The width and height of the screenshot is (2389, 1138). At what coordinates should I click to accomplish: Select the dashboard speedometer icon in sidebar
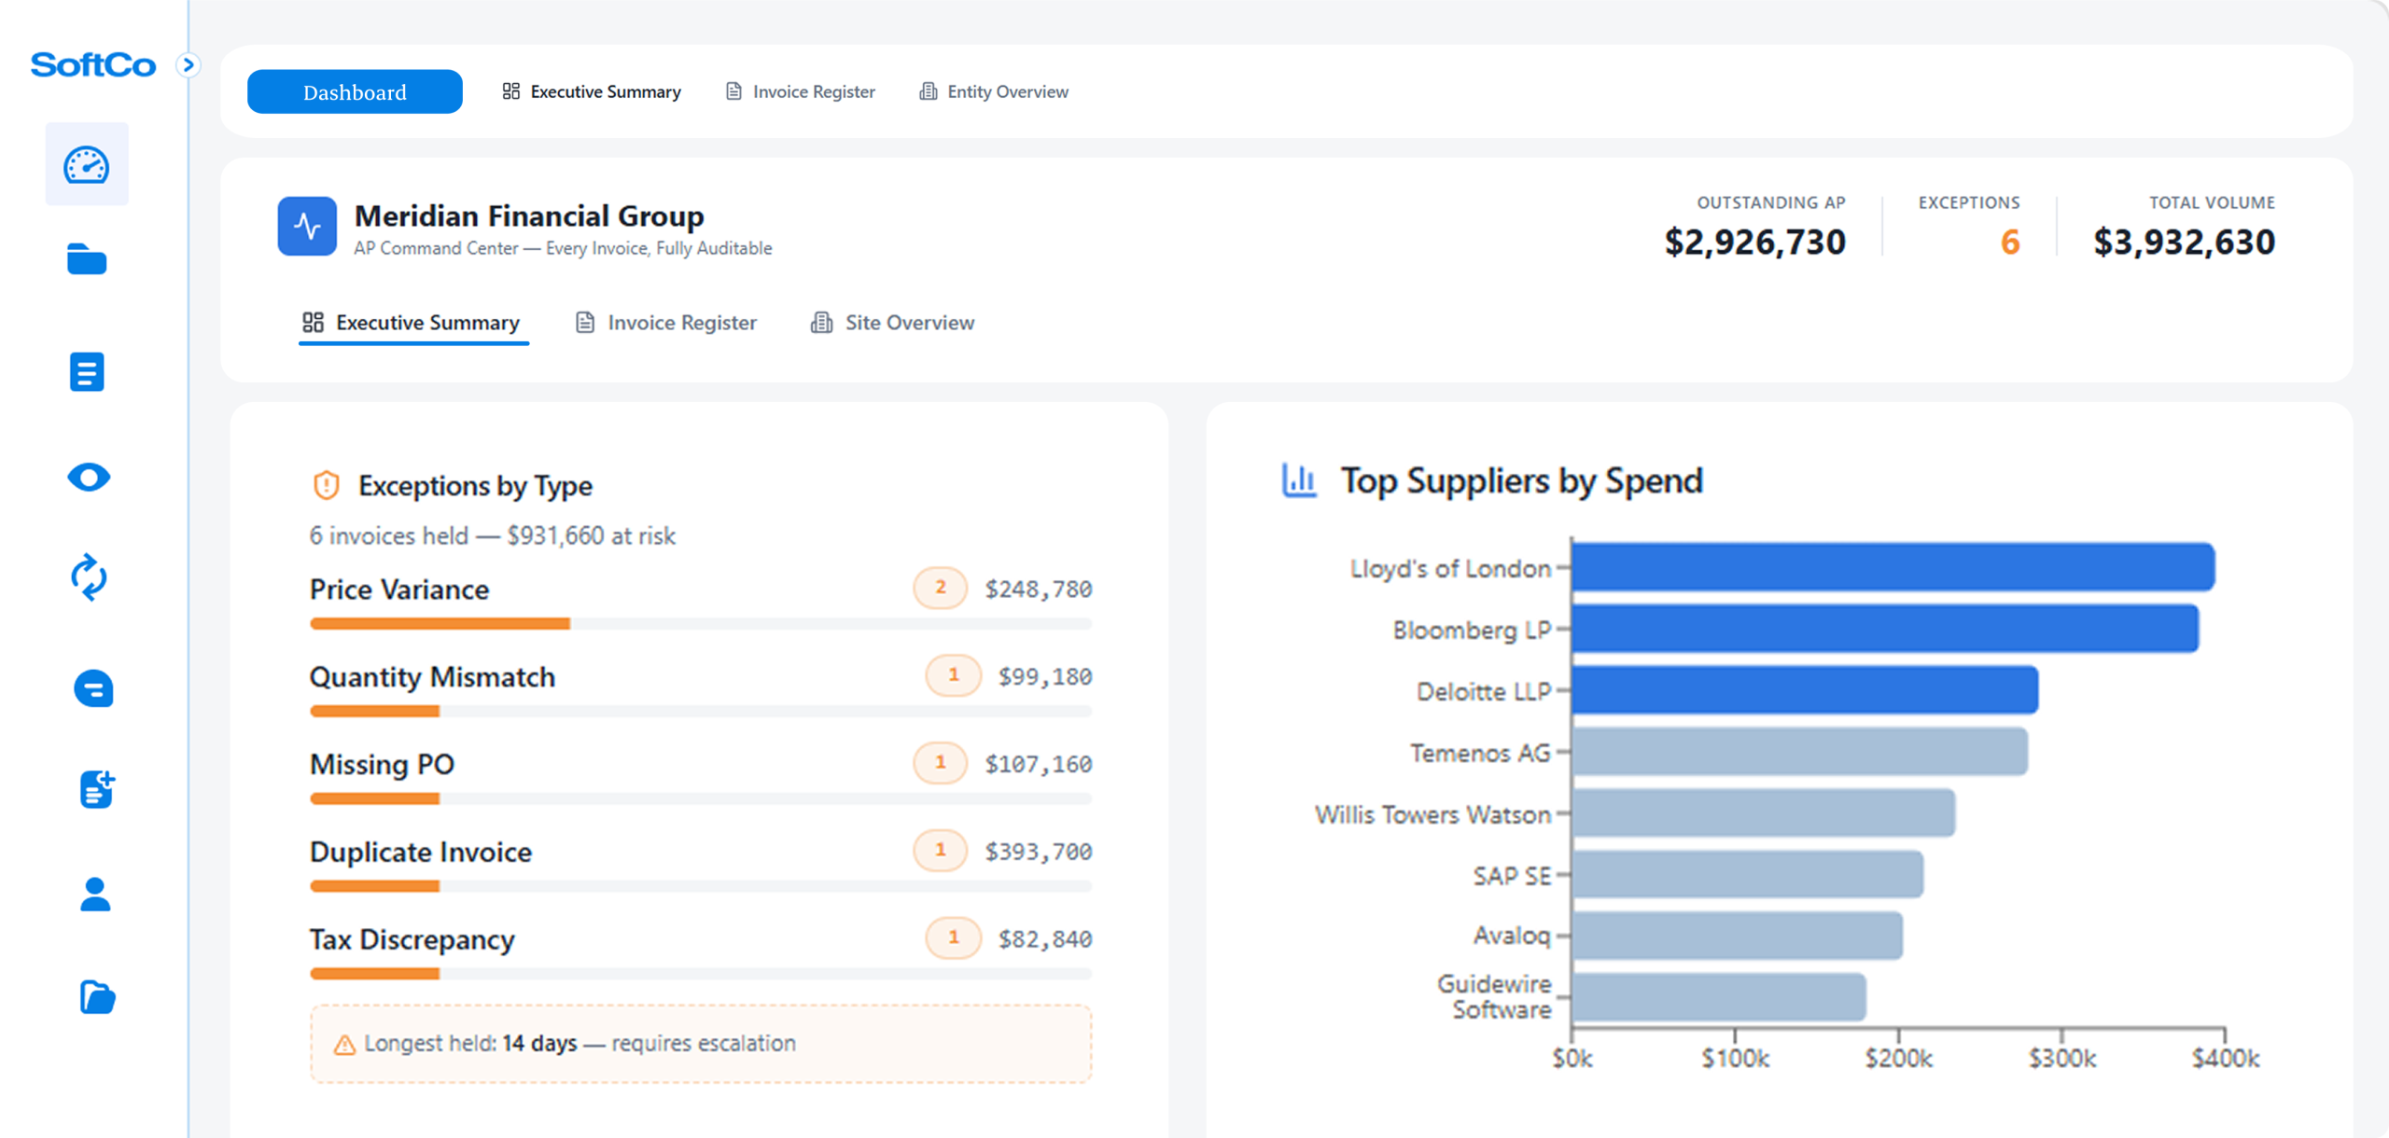pyautogui.click(x=87, y=163)
